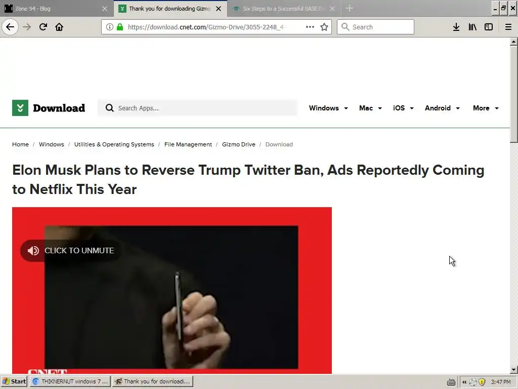Close the Six Steps SASE tab
This screenshot has width=518, height=389.
[x=332, y=9]
